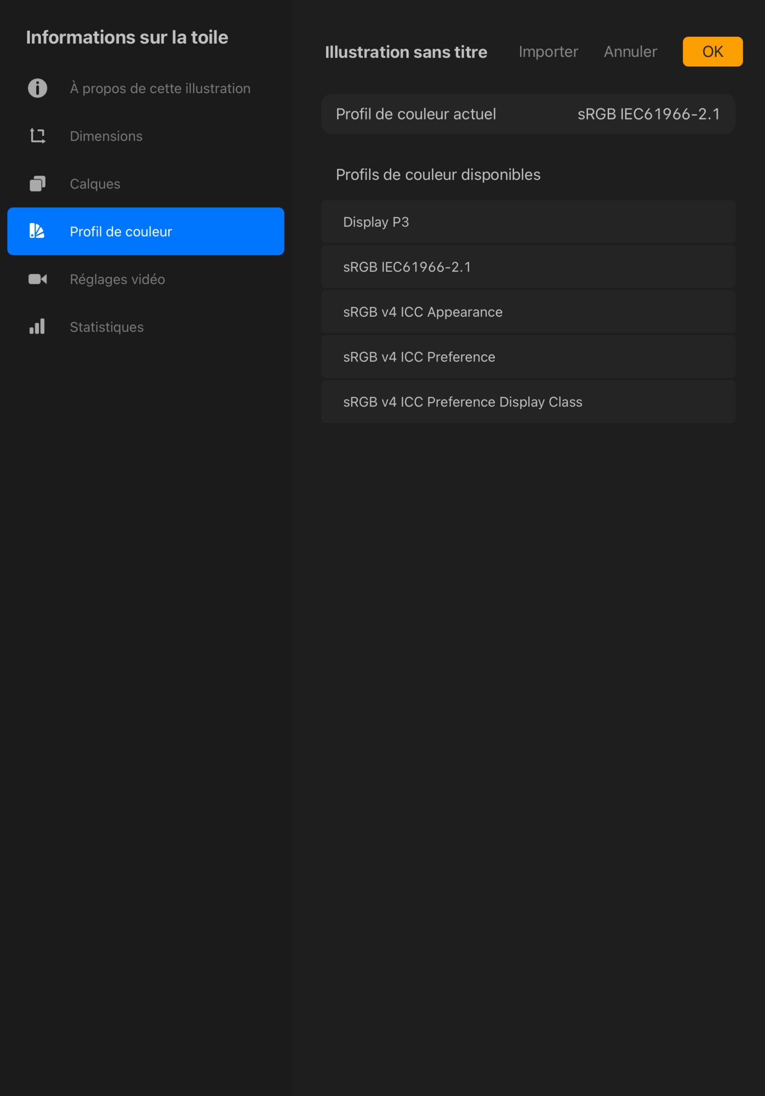Open the Calques section
This screenshot has height=1096, width=765.
95,184
